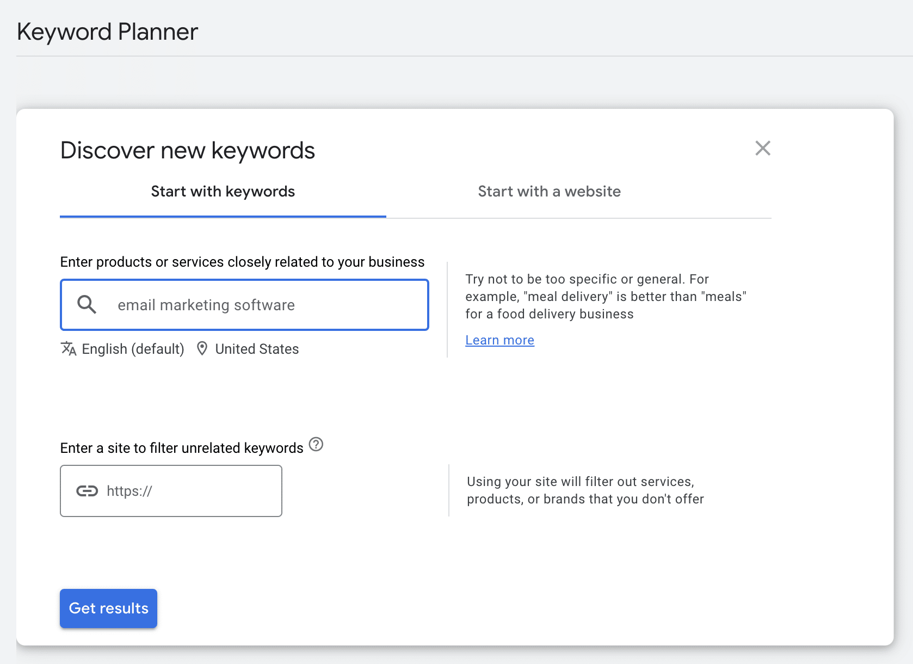The height and width of the screenshot is (664, 913).
Task: Click the 'Try not to be too specific' tip
Action: (606, 297)
